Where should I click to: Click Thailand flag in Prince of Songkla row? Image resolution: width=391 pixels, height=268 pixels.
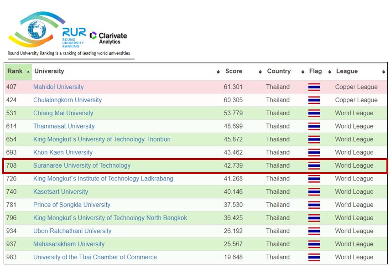(314, 205)
